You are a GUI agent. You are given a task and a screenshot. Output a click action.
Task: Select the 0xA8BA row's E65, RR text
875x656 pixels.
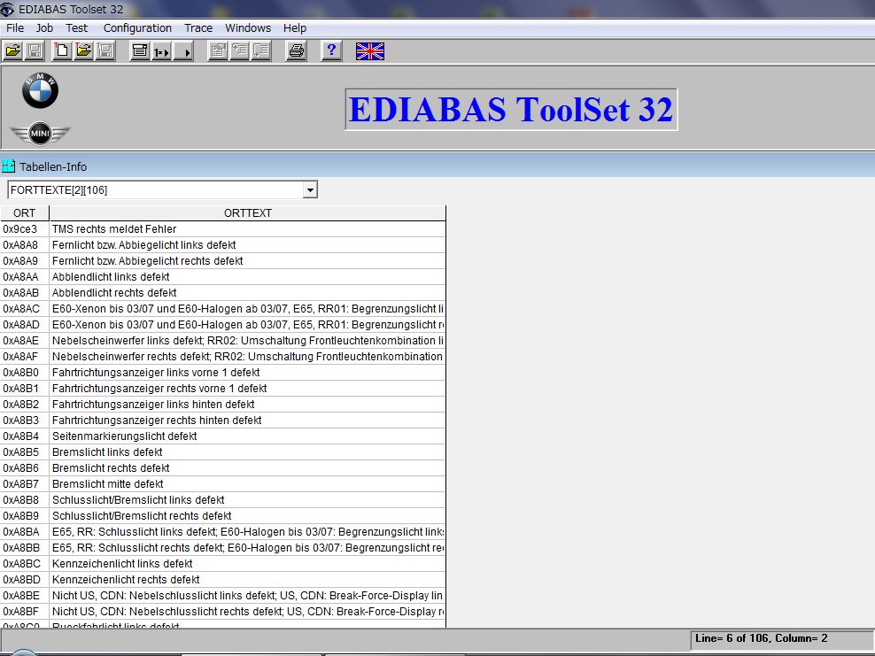tap(248, 531)
